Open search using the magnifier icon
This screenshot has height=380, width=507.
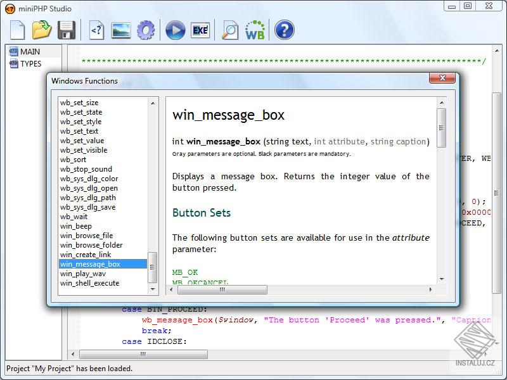pos(229,30)
